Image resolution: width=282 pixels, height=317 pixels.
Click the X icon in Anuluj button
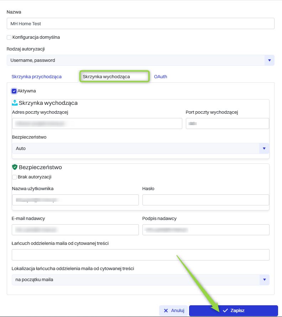pyautogui.click(x=166, y=311)
